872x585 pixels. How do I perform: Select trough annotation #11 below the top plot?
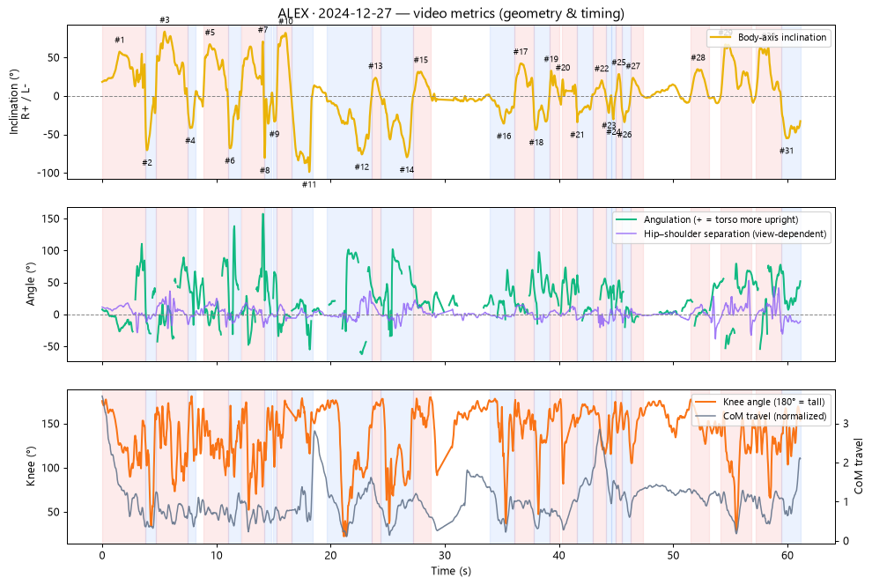309,185
